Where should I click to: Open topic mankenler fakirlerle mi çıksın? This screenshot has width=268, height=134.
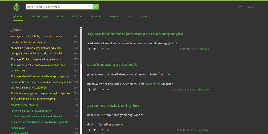click(28, 42)
